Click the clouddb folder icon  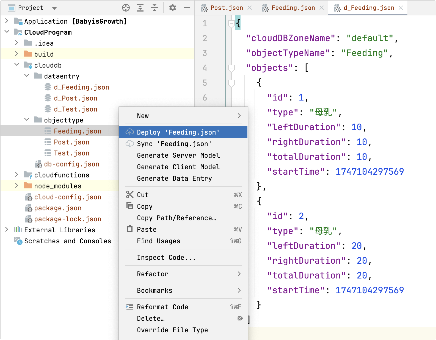pyautogui.click(x=28, y=65)
